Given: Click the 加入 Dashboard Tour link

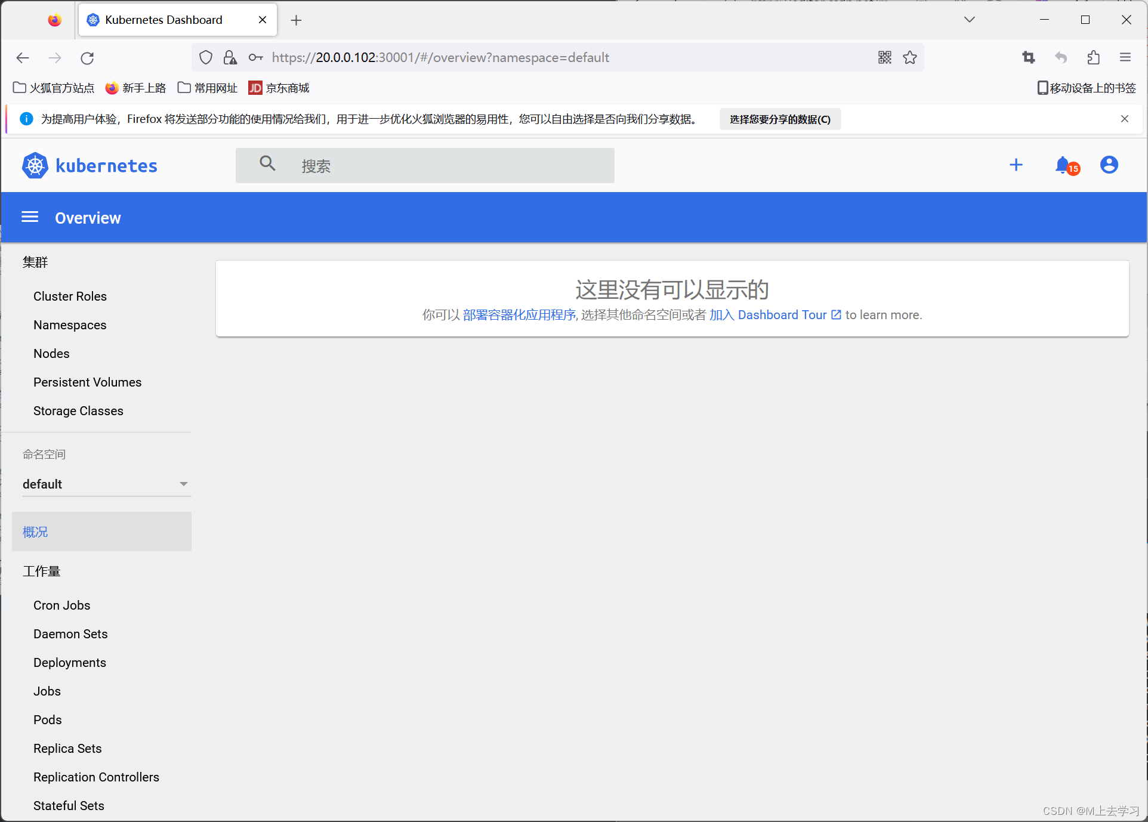Looking at the screenshot, I should click(x=775, y=315).
